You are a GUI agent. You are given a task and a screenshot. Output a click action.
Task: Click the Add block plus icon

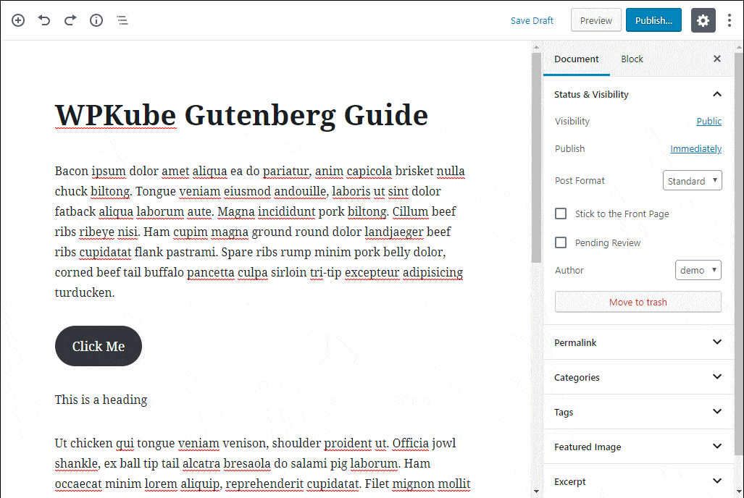[x=18, y=20]
